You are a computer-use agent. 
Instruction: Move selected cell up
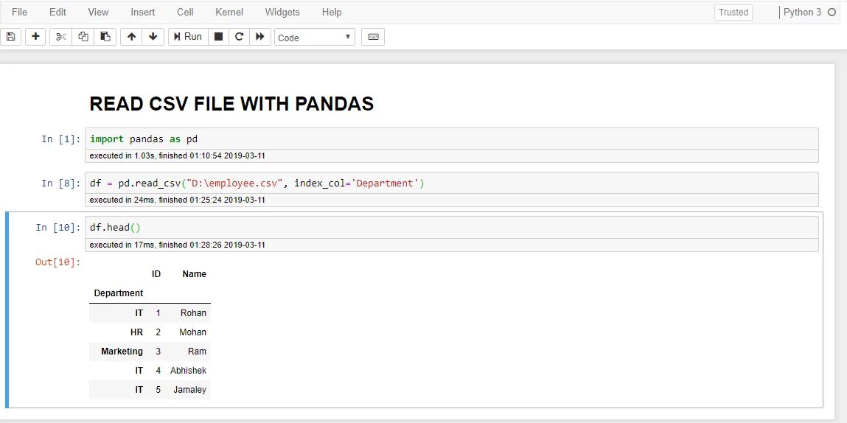pyautogui.click(x=131, y=37)
